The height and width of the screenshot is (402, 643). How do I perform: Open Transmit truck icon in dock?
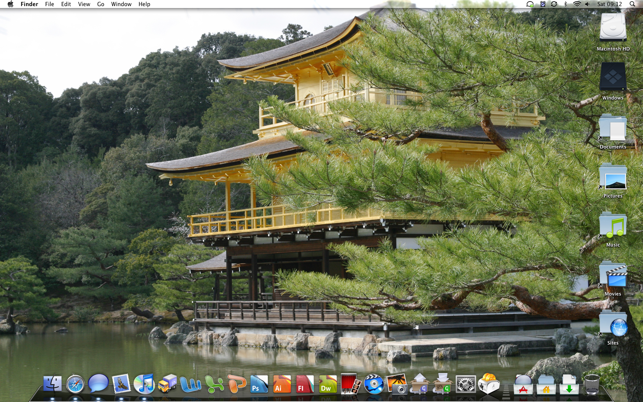pyautogui.click(x=167, y=384)
